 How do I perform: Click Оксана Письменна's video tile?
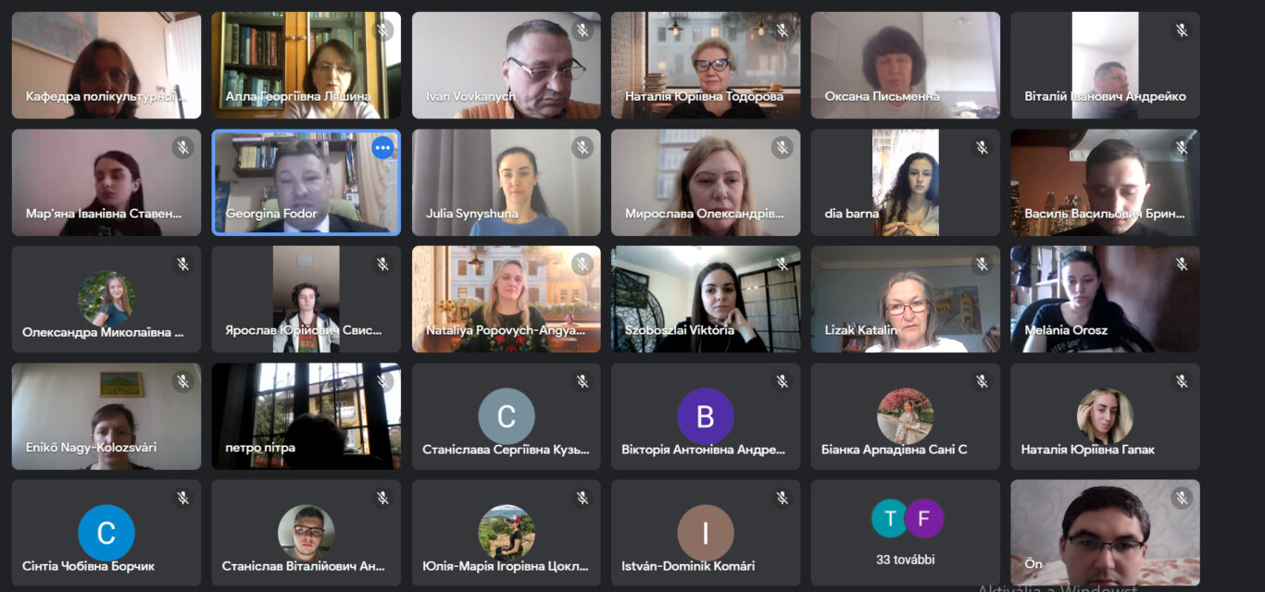[906, 65]
